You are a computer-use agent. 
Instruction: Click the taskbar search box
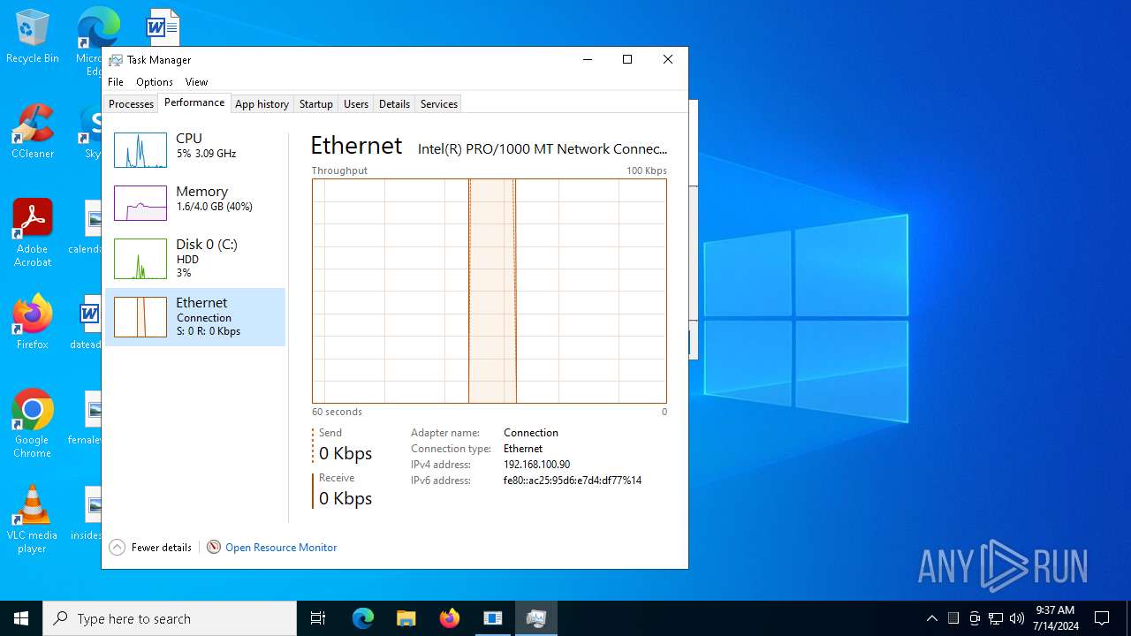pos(170,618)
